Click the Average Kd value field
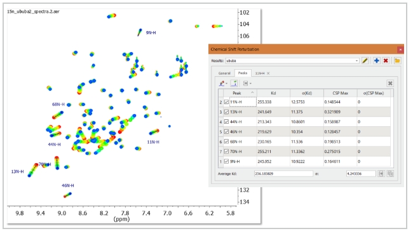This screenshot has width=413, height=231. [283, 174]
